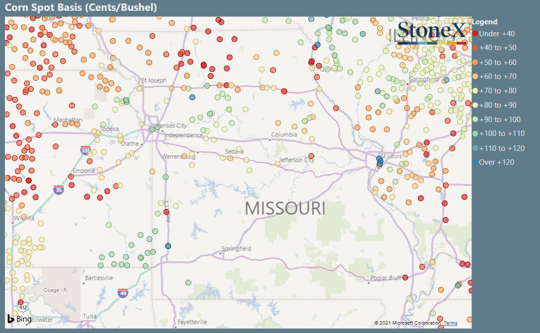Click the St Joseph map label
This screenshot has height=333, width=540.
click(x=154, y=80)
